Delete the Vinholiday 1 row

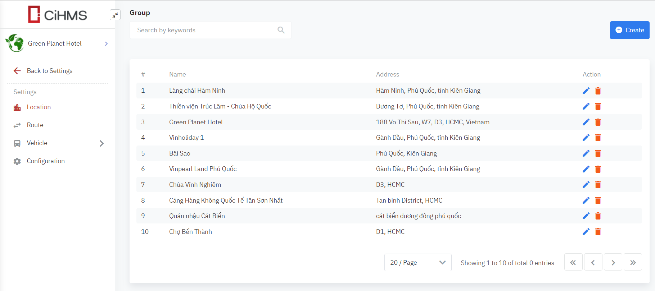pos(598,138)
